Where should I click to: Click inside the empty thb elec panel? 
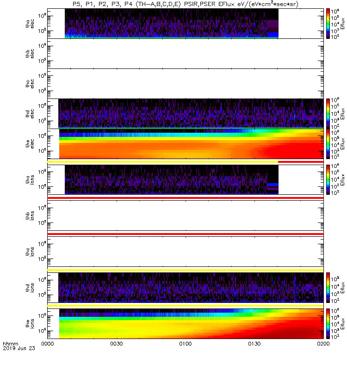click(186, 54)
